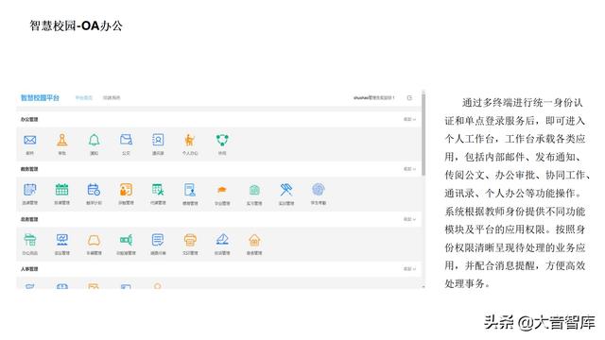Open the orange approval stamp icon
This screenshot has height=340, width=605.
[x=62, y=140]
